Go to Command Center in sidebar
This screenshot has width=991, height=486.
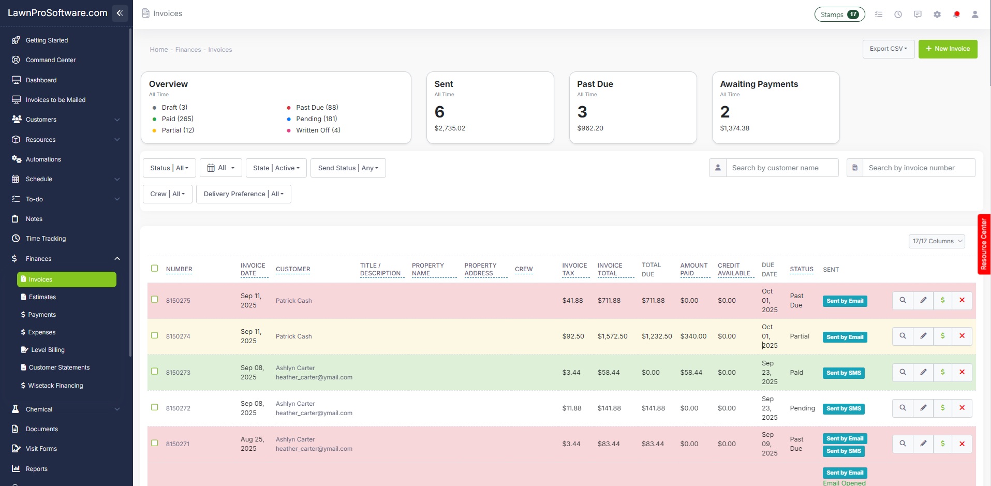pyautogui.click(x=51, y=60)
